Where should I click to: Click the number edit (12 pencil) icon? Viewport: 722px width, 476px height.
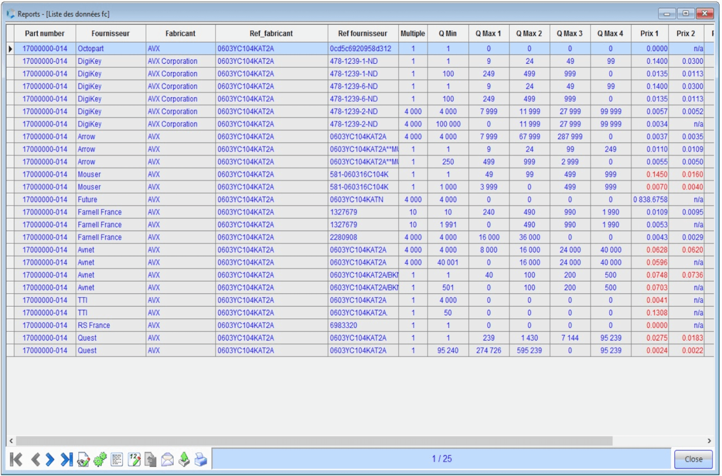(134, 459)
